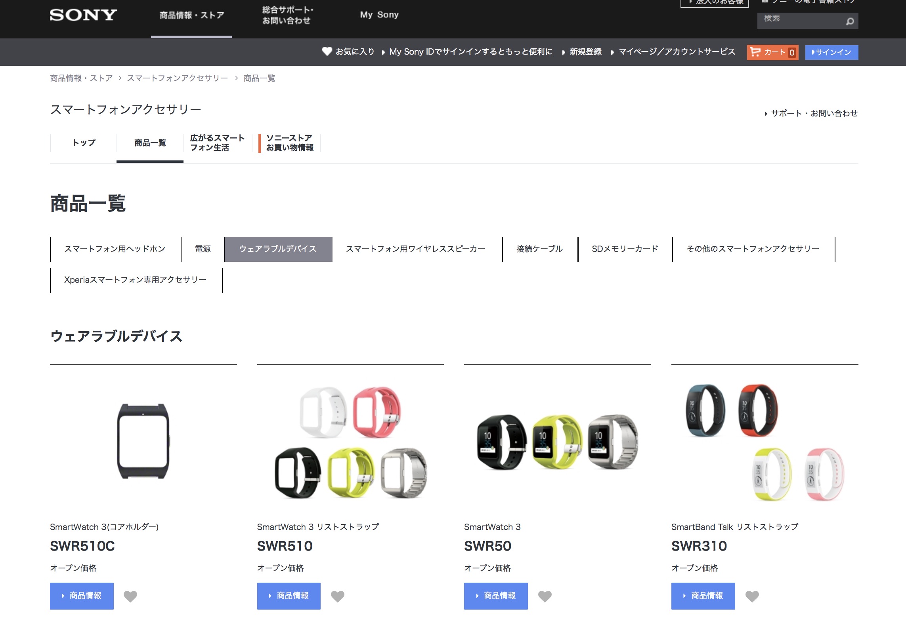Click the favorites heart icon in header

[327, 51]
